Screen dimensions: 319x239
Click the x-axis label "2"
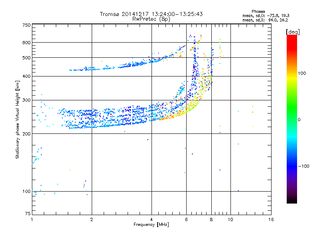point(92,219)
